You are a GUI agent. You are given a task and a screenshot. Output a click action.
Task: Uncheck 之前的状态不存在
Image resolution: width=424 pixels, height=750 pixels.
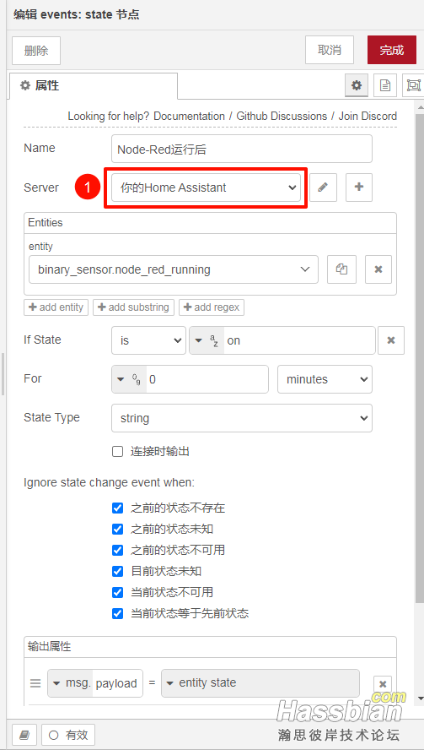click(117, 508)
